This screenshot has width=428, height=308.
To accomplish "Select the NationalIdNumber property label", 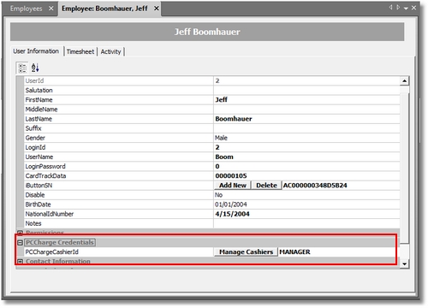I will click(x=50, y=214).
